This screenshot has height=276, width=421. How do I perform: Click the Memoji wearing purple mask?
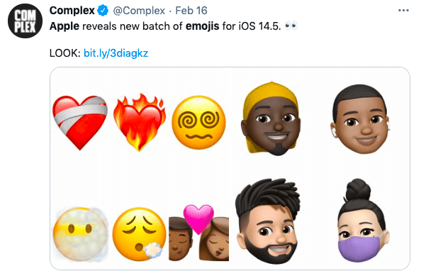pos(362,221)
